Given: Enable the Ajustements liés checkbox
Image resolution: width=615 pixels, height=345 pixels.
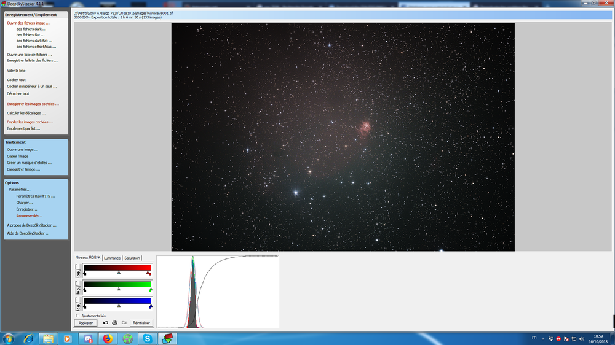Looking at the screenshot, I should click(x=77, y=316).
